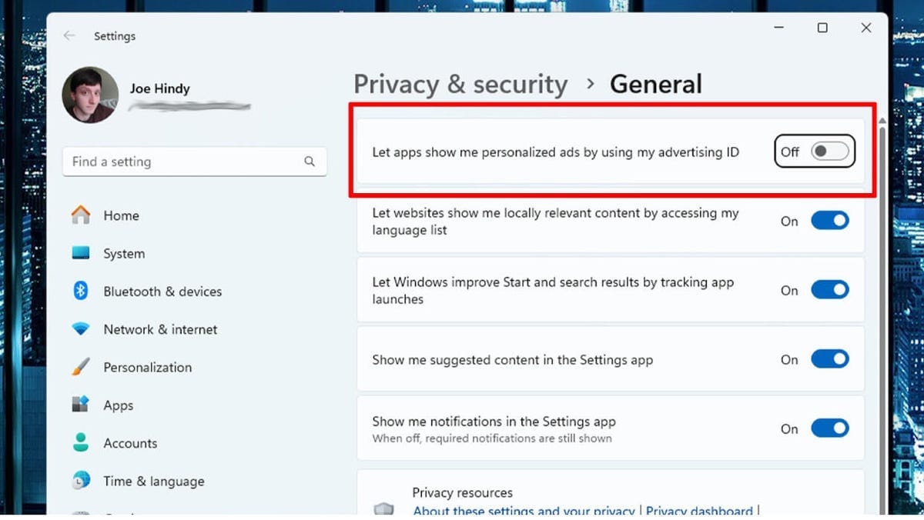Click the Privacy & security breadcrumb

pyautogui.click(x=460, y=84)
